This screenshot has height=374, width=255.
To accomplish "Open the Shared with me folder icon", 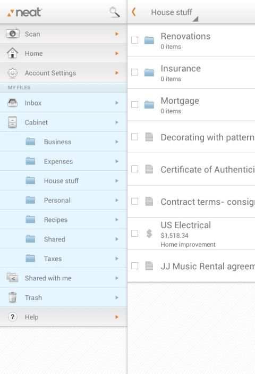I will tap(12, 278).
